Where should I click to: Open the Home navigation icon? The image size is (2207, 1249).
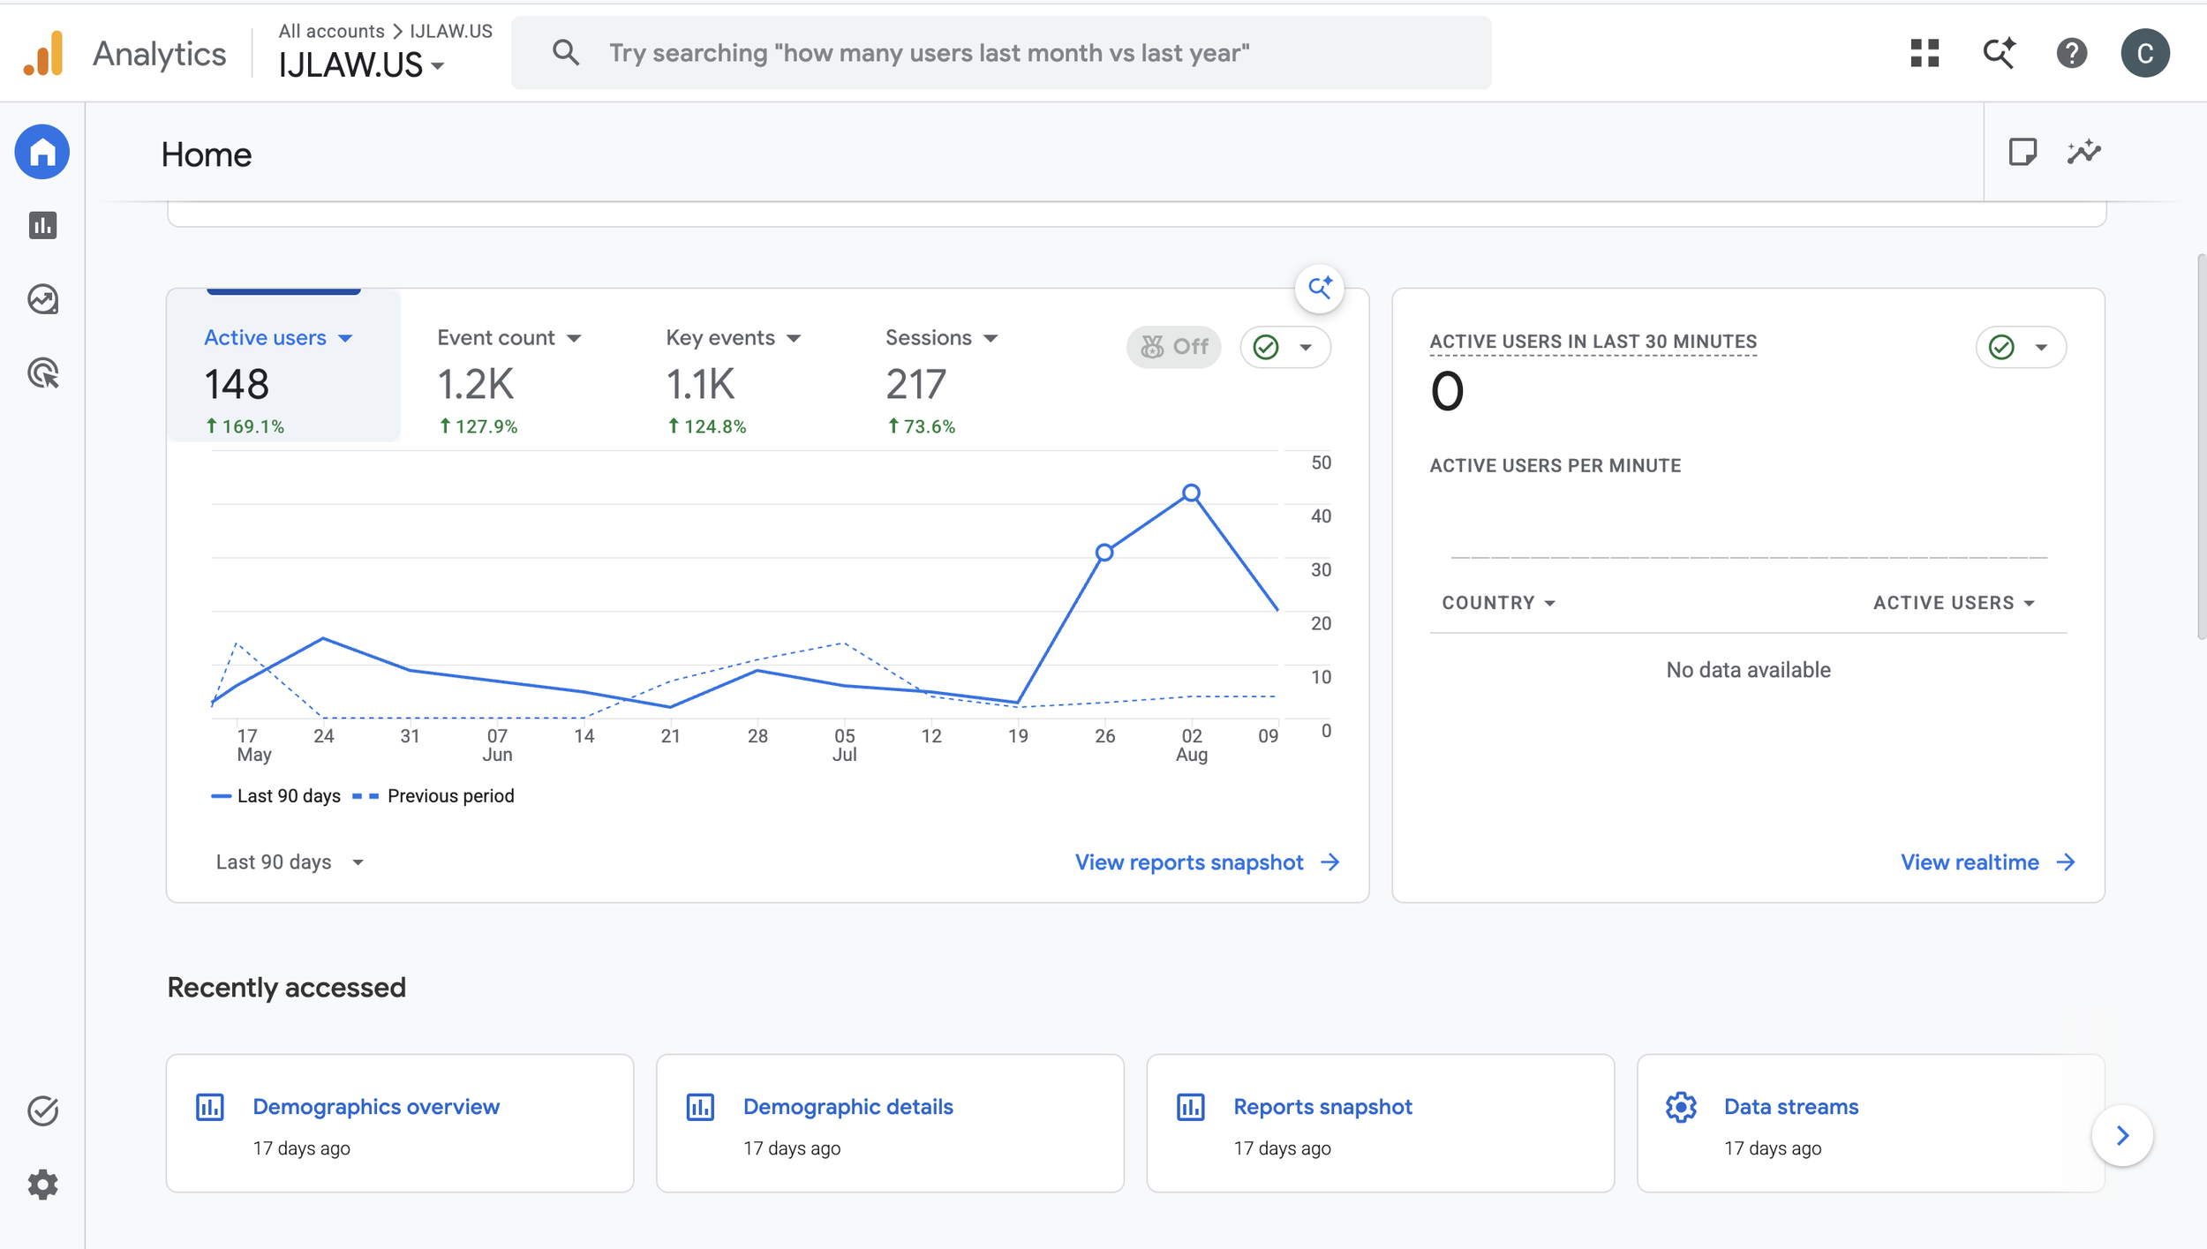(42, 152)
